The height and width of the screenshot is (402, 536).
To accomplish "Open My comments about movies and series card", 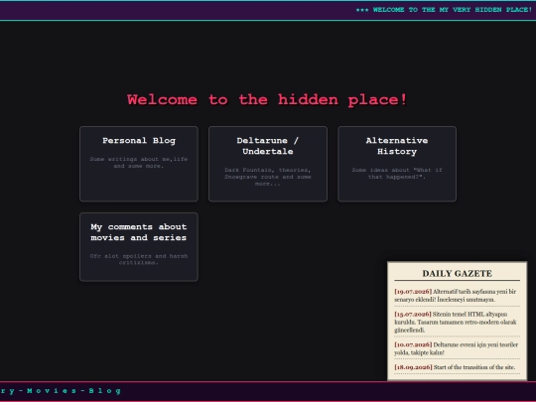I will (x=139, y=247).
